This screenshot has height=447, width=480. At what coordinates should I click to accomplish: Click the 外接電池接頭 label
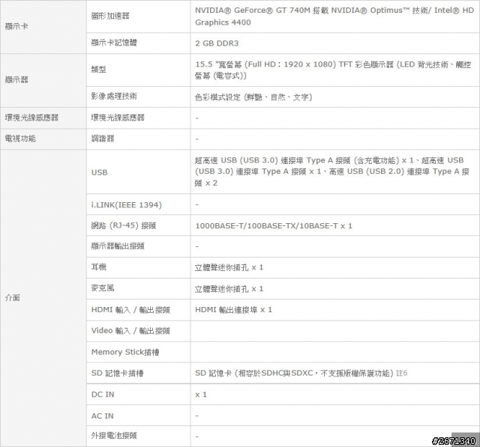pos(114,436)
